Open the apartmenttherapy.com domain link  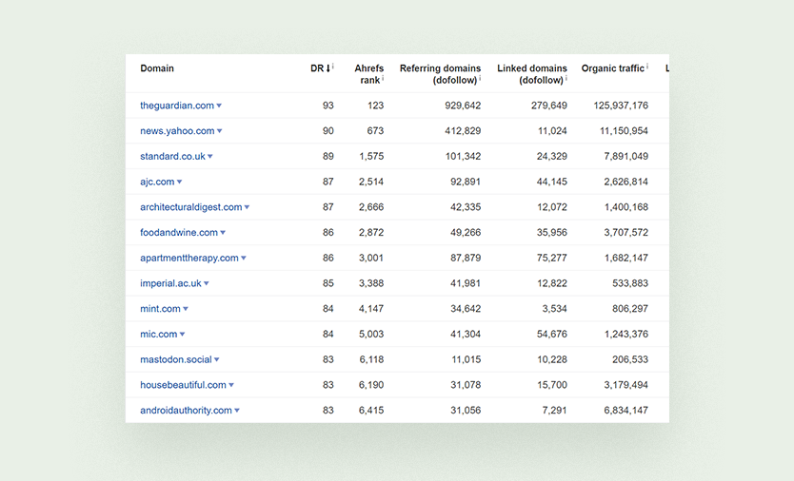[x=189, y=258]
